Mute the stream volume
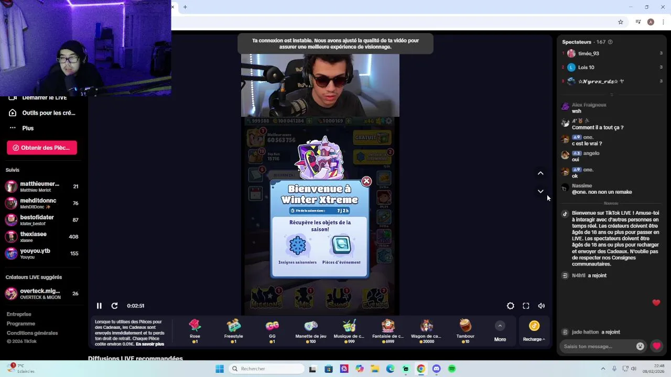 tap(542, 306)
